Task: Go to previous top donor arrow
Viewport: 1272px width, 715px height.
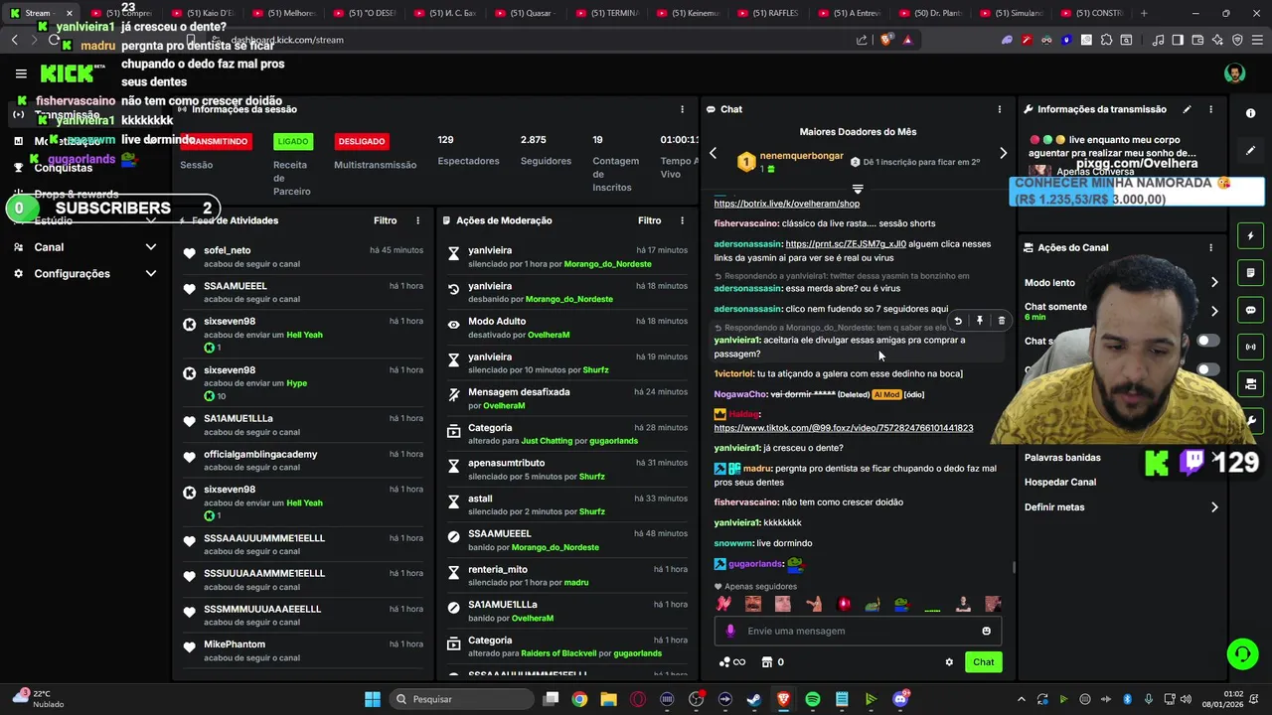Action: tap(713, 153)
